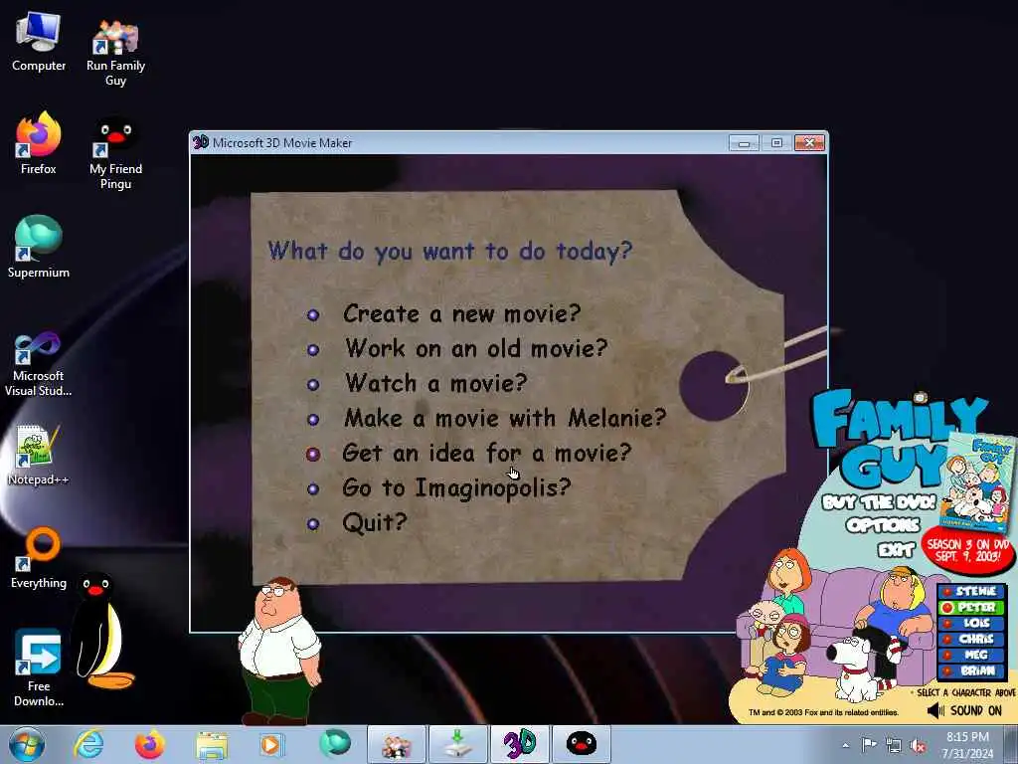Click "Make a movie with Melanie?" text
1018x764 pixels.
tap(505, 418)
